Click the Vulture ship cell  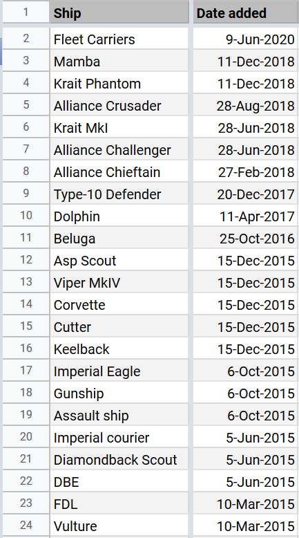click(x=119, y=526)
